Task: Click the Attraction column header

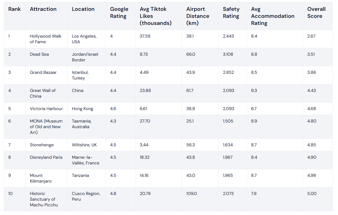Action: 43,9
